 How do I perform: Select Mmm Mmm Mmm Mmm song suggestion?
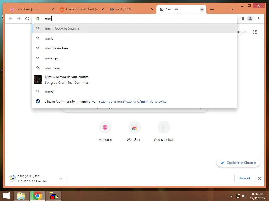(134, 80)
